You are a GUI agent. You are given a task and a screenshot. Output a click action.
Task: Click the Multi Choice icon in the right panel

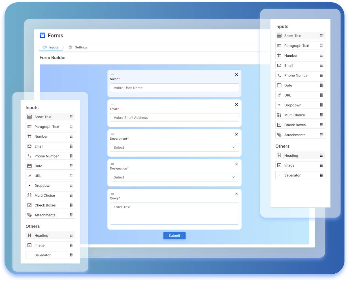tap(279, 115)
